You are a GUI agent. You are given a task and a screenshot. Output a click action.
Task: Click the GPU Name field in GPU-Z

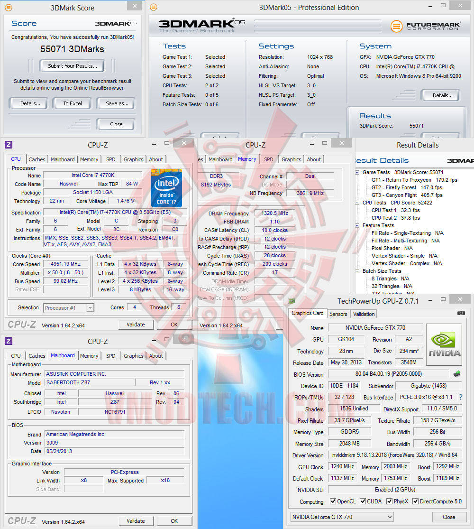click(x=375, y=327)
